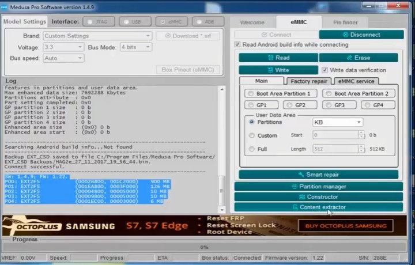Viewport: 415px width, 265px height.
Task: Click the Box Pinout (eMMC) button
Action: [188, 70]
